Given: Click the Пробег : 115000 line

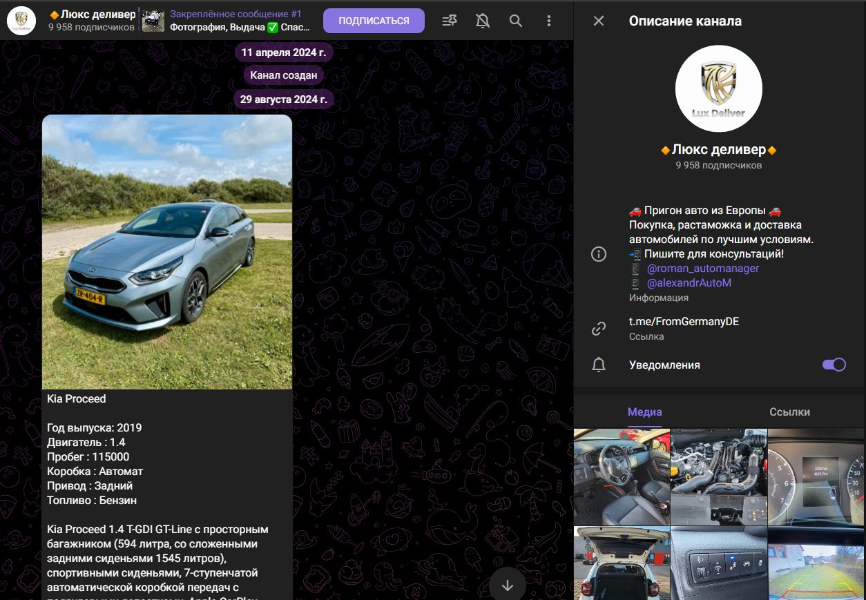Looking at the screenshot, I should point(88,456).
